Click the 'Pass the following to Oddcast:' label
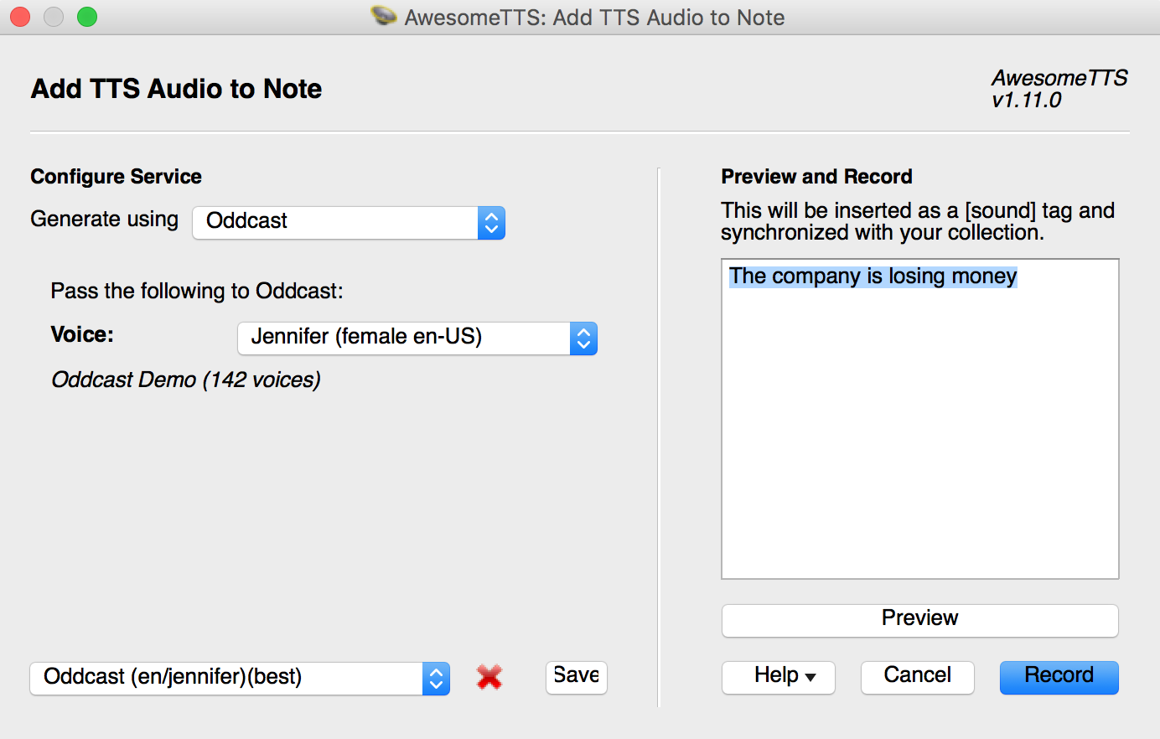This screenshot has height=739, width=1160. pos(197,291)
